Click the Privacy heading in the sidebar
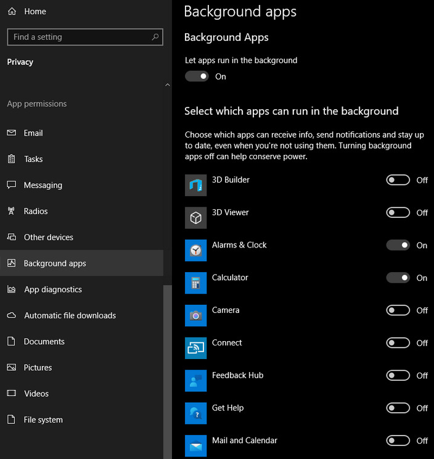The width and height of the screenshot is (434, 459). [20, 62]
